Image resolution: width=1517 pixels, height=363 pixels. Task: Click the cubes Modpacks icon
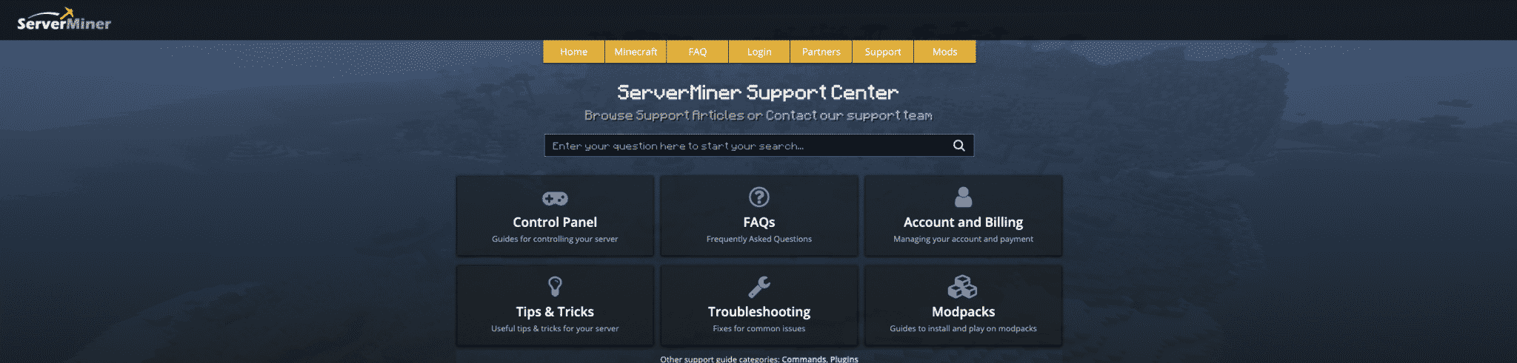point(963,286)
